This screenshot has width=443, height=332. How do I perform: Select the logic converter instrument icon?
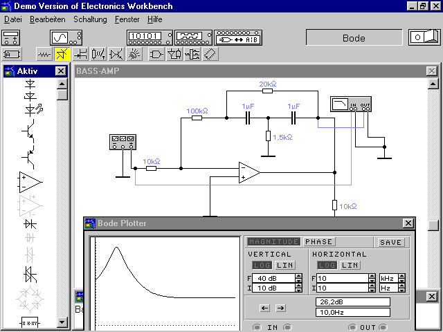pyautogui.click(x=237, y=37)
